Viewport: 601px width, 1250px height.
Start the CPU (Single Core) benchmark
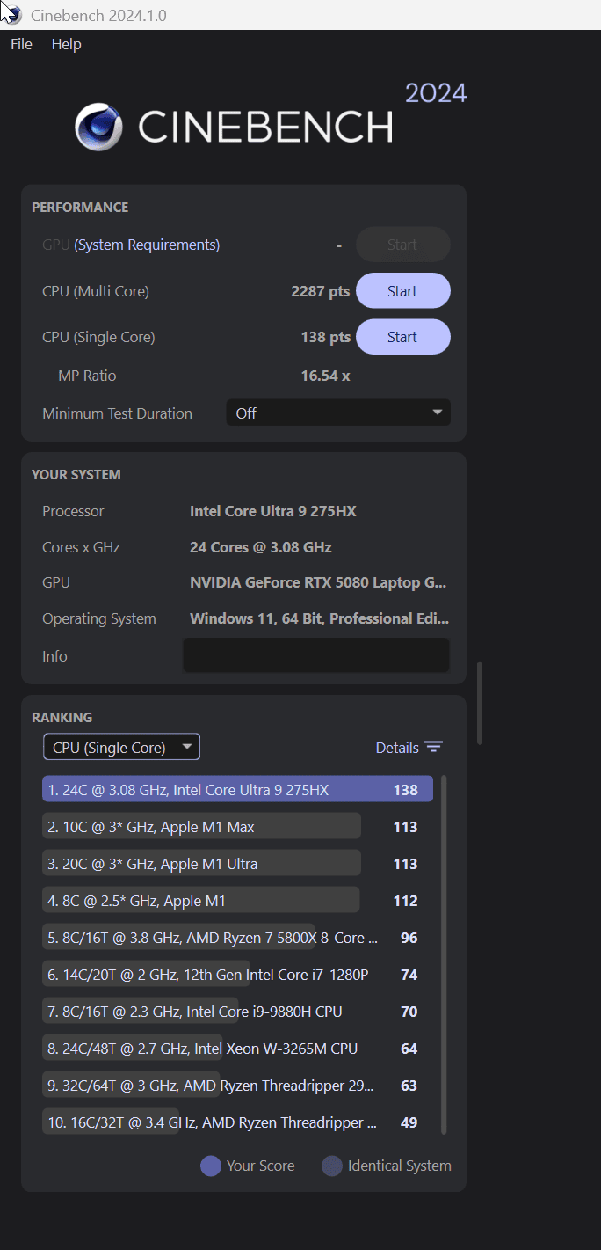(403, 337)
